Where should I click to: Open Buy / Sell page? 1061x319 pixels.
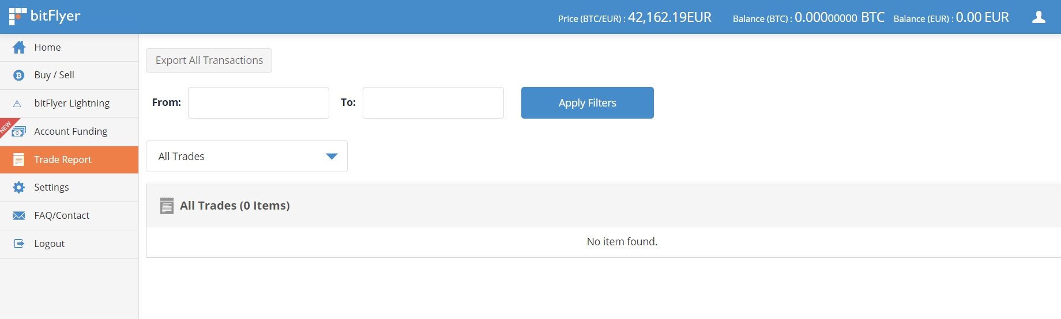pyautogui.click(x=69, y=75)
